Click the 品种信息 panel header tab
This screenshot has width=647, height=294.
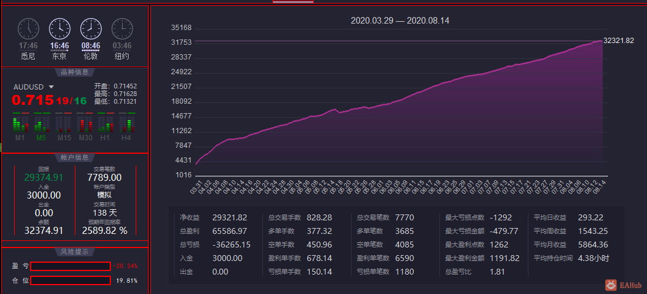pos(75,72)
